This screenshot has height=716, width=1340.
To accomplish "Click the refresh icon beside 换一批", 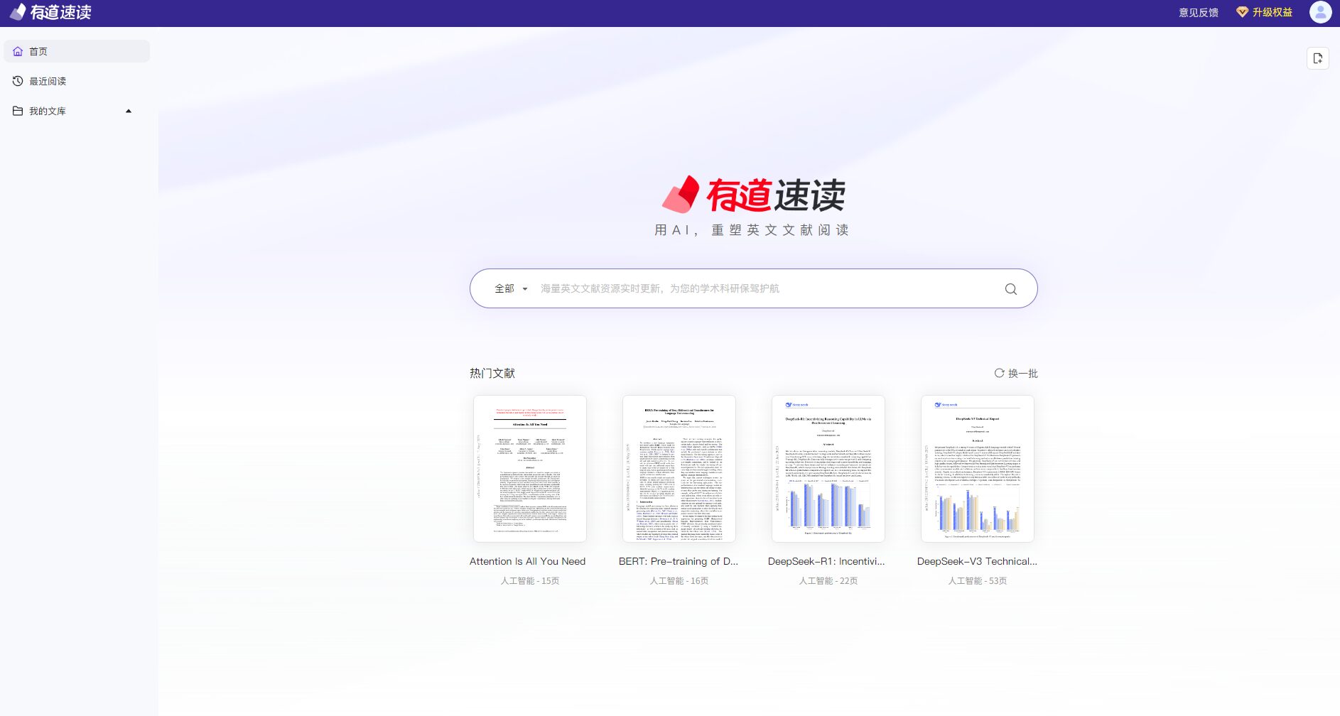I will [x=999, y=373].
